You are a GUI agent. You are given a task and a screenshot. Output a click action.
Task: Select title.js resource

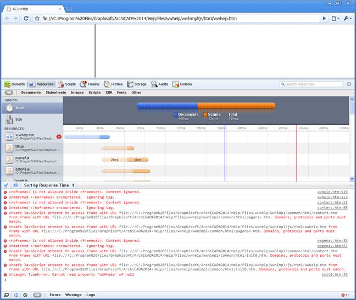32,148
